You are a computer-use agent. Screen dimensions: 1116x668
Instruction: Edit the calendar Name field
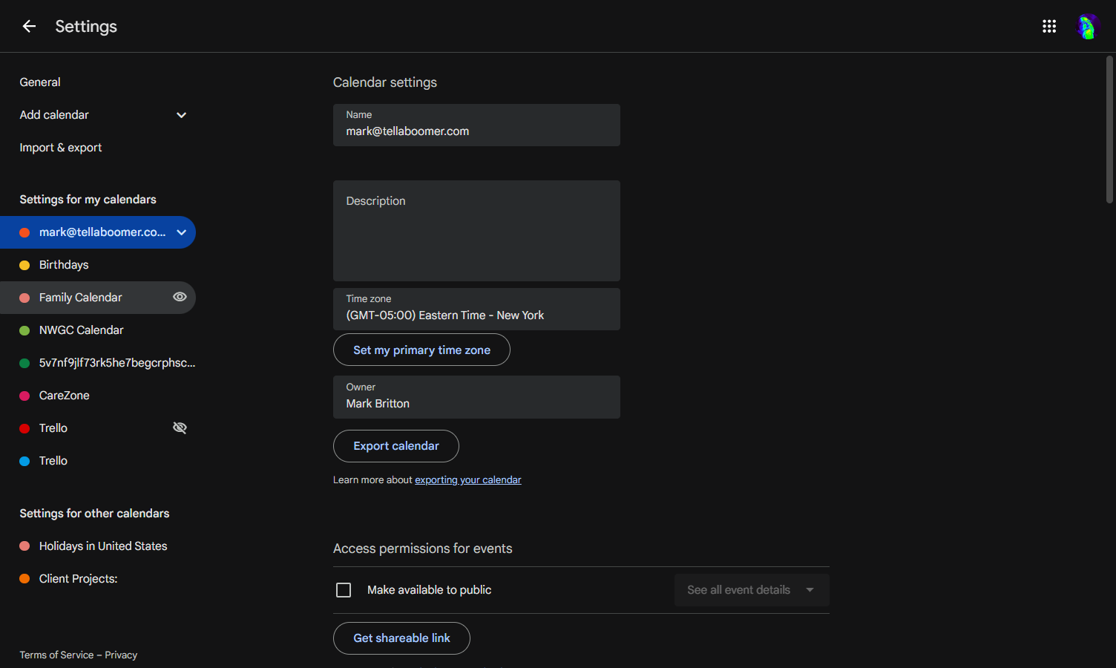476,125
